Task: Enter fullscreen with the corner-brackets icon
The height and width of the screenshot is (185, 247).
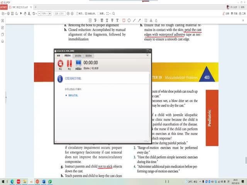Action: (x=107, y=14)
